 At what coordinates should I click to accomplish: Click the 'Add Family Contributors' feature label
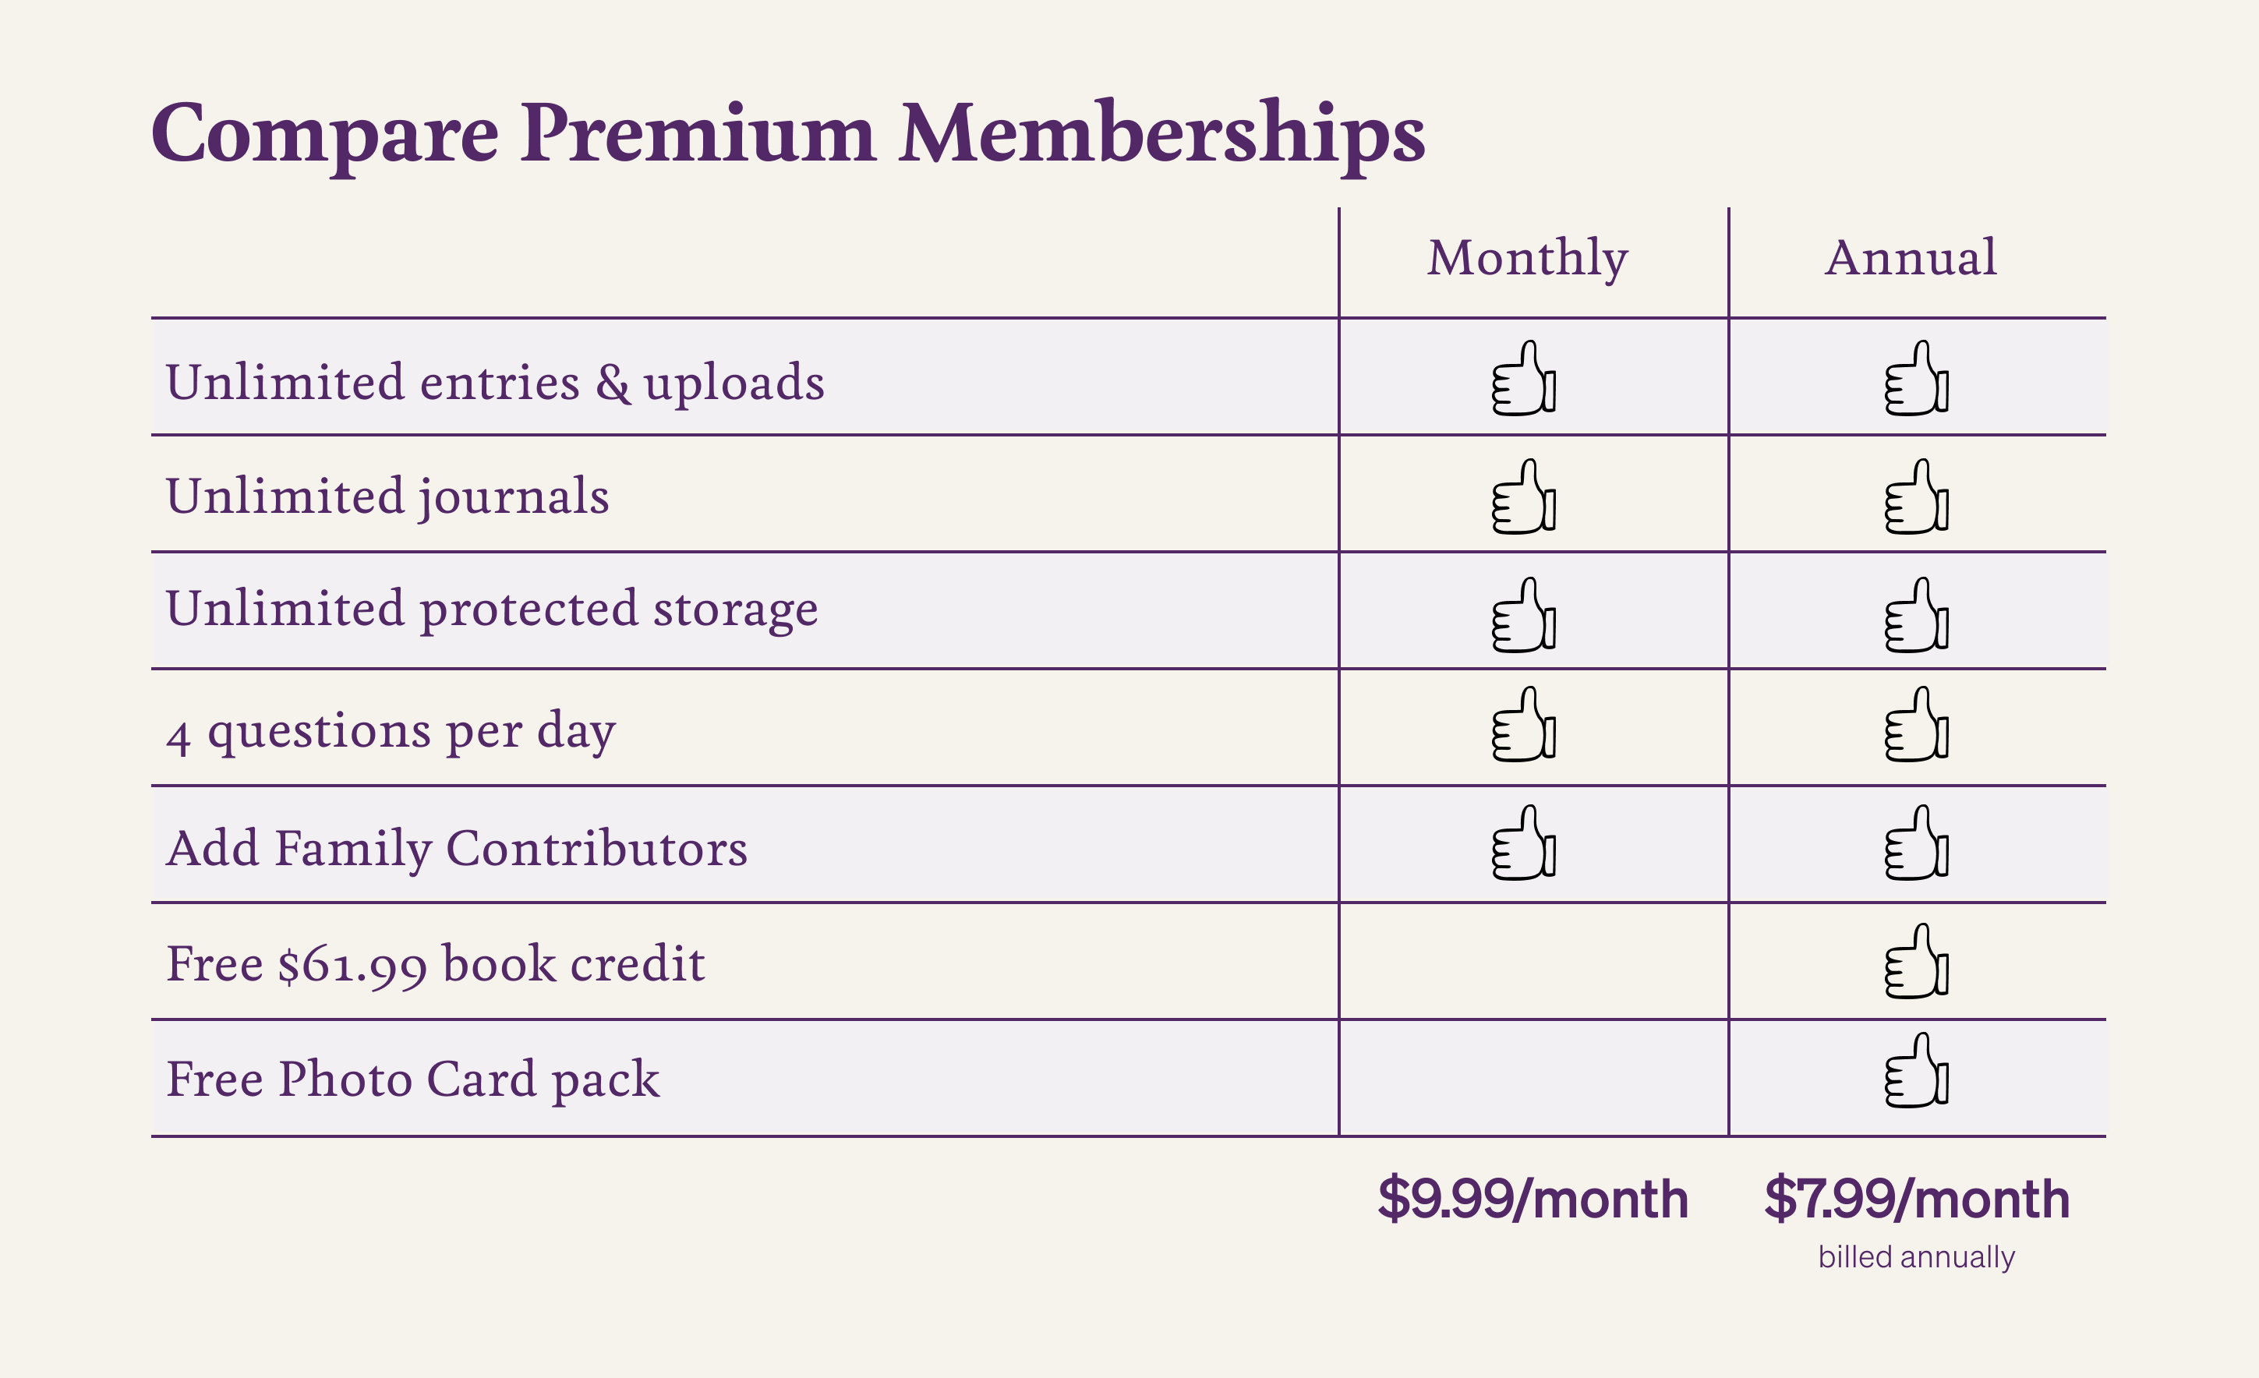[x=457, y=848]
